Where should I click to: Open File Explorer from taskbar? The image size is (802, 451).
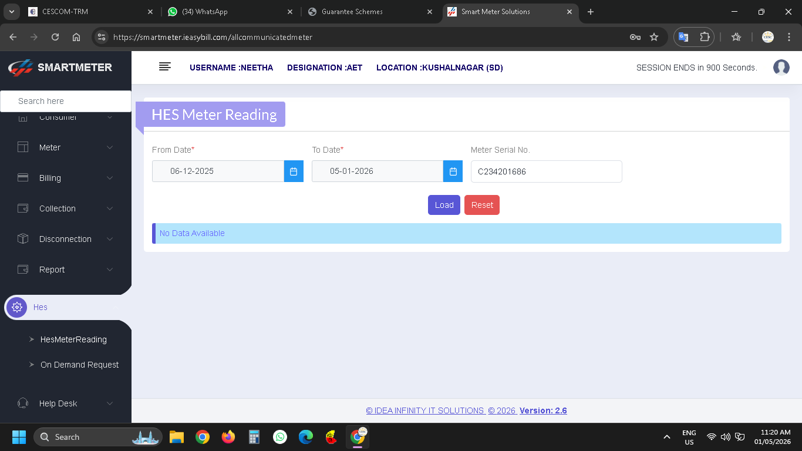point(177,437)
